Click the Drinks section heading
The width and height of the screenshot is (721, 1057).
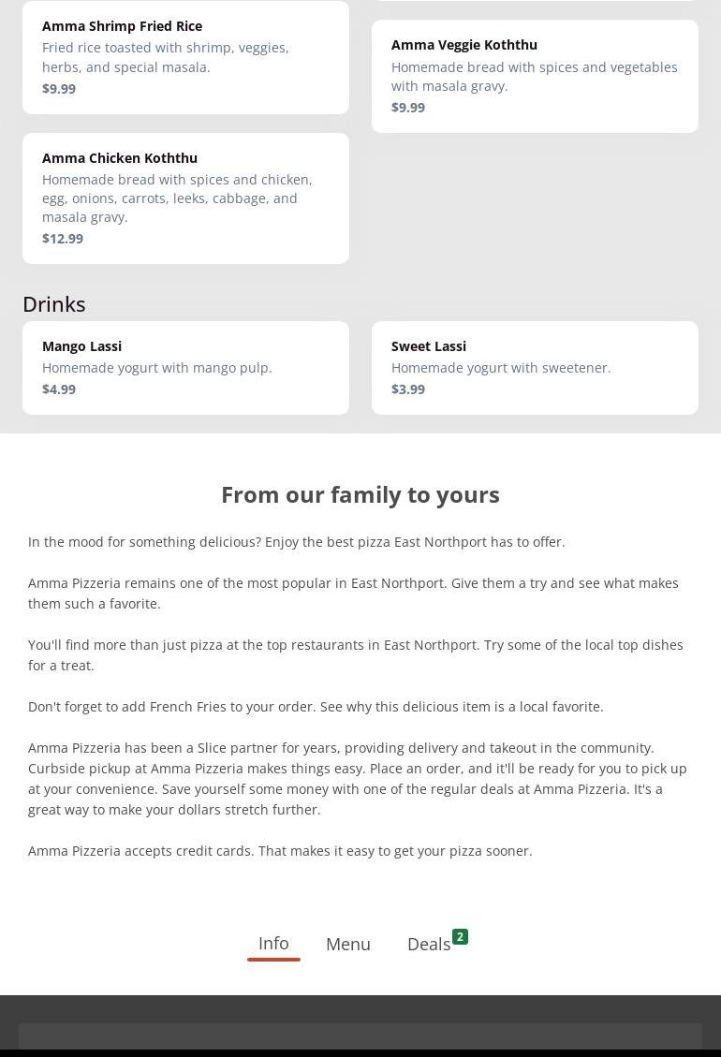coord(54,304)
